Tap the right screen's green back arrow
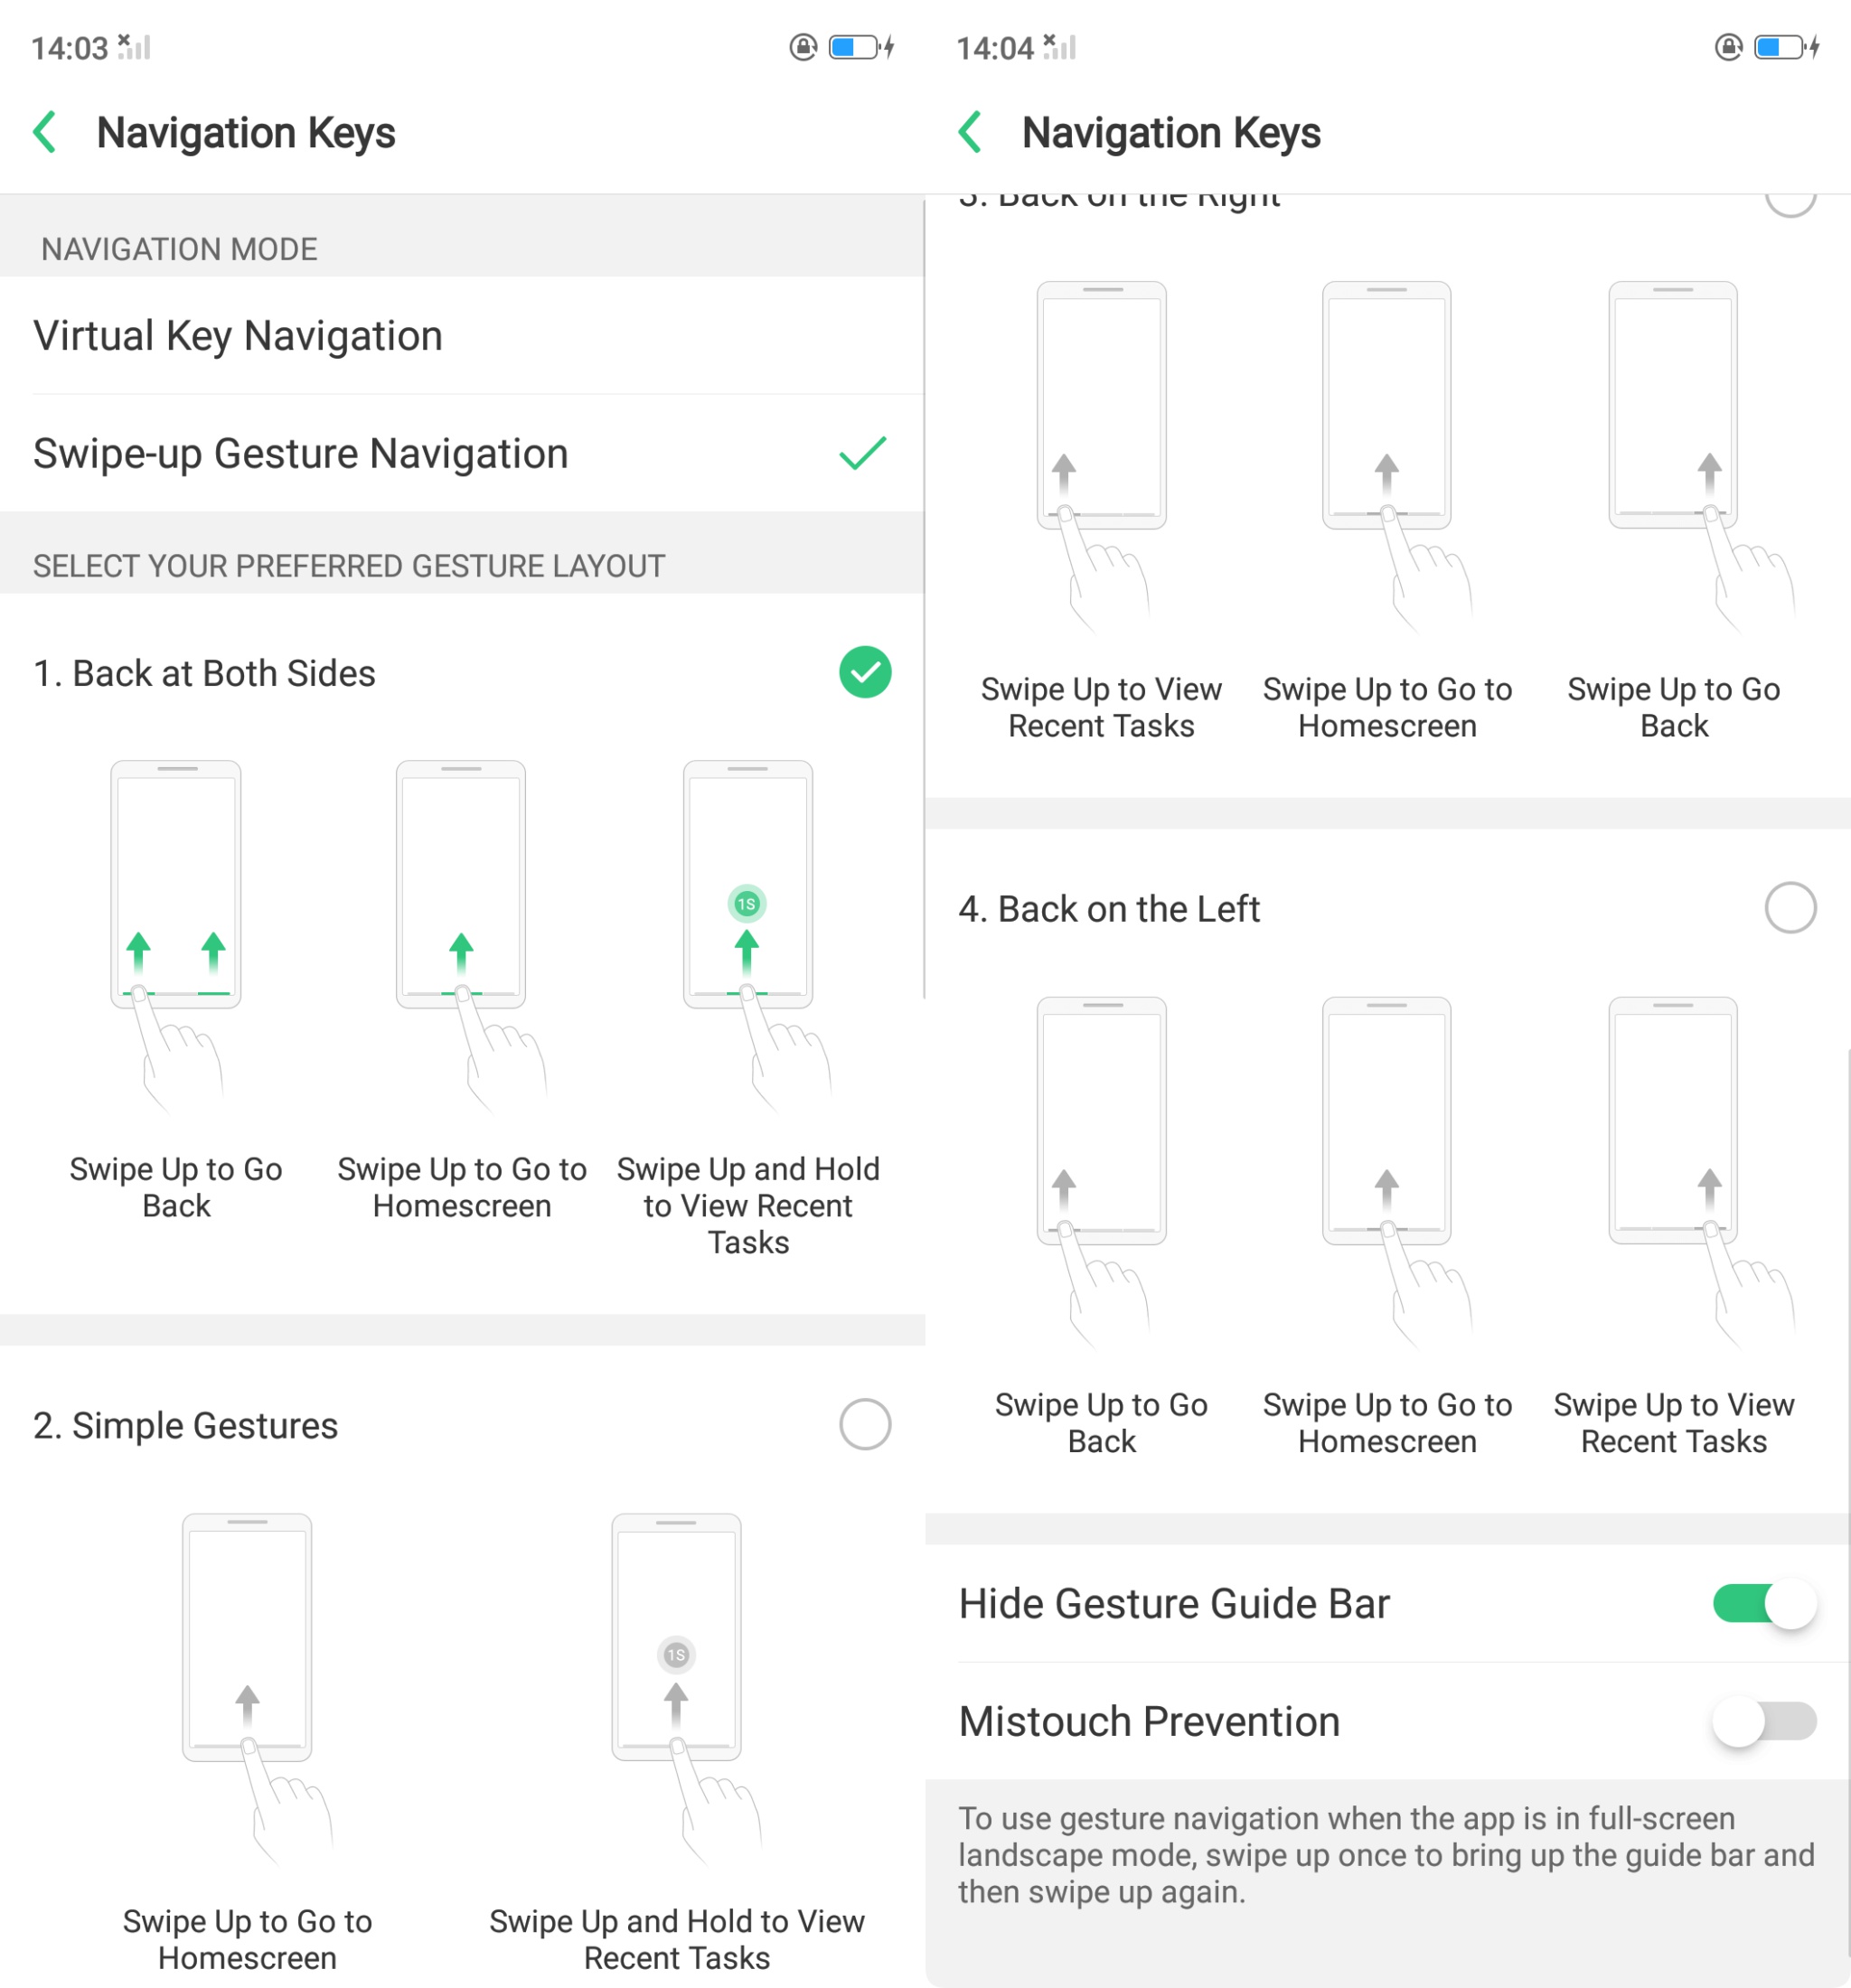1851x1988 pixels. click(970, 132)
